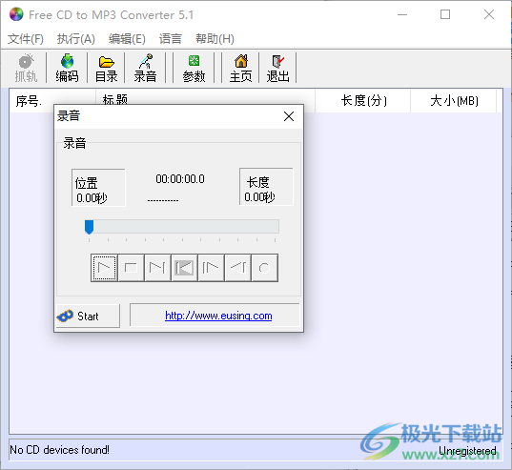The image size is (512, 470).
Task: Step backward with the frame-back button
Action: click(238, 268)
